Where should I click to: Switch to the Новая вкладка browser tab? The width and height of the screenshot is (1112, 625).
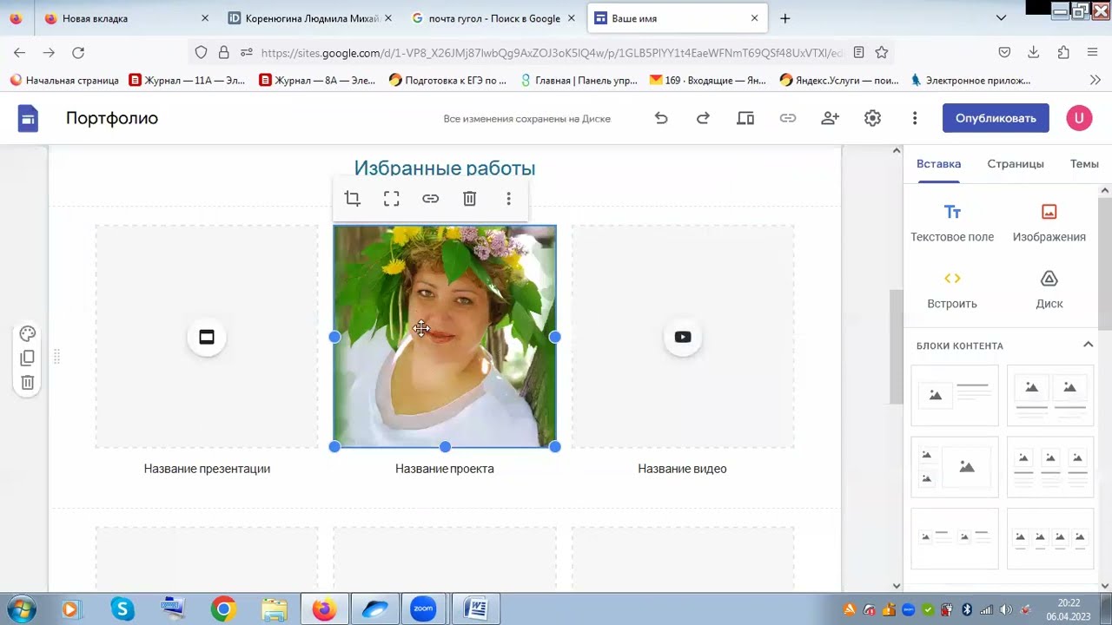coord(124,18)
